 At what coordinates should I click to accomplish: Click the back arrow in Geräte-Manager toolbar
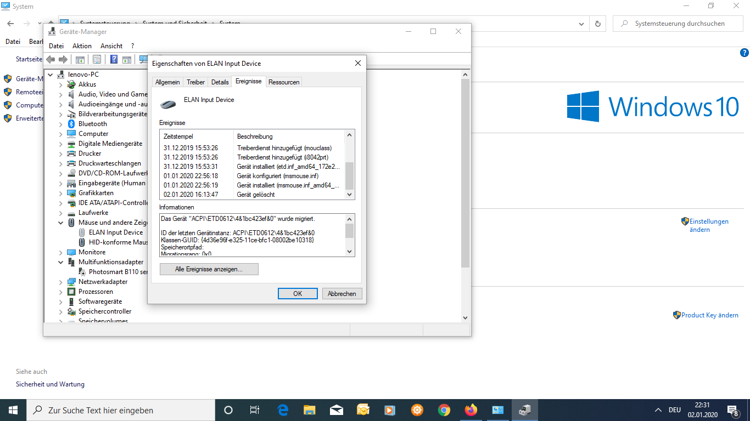[51, 59]
